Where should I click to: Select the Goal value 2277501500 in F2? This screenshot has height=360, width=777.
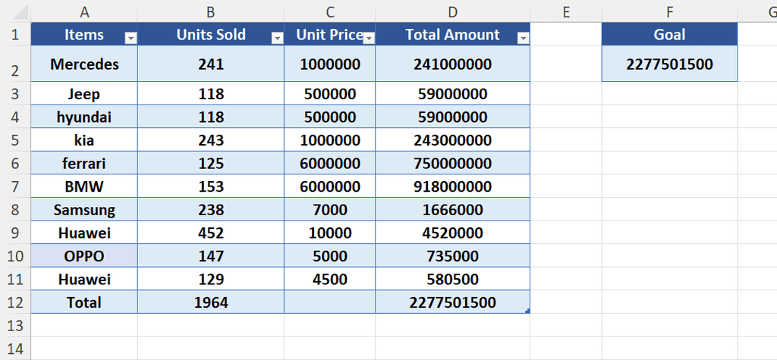pos(669,64)
